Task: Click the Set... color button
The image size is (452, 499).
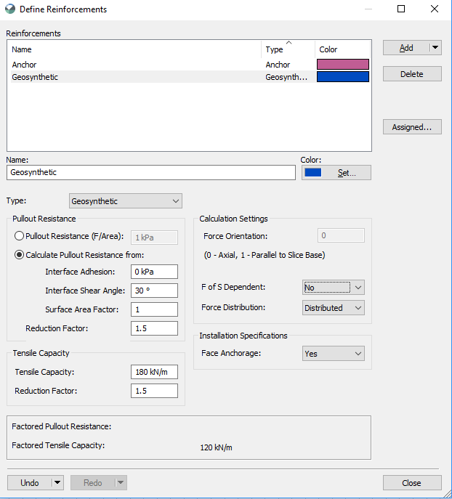Action: click(336, 172)
